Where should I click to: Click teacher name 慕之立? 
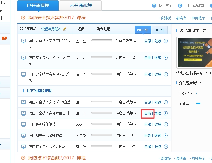tap(81, 58)
